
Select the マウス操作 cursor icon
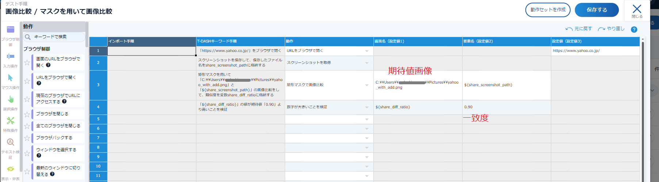[10, 78]
